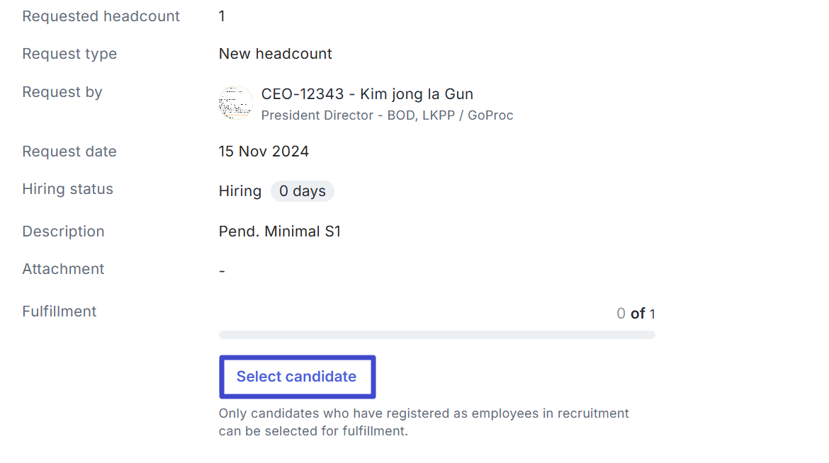Click the "Hiring status" label
The image size is (829, 463).
point(68,189)
